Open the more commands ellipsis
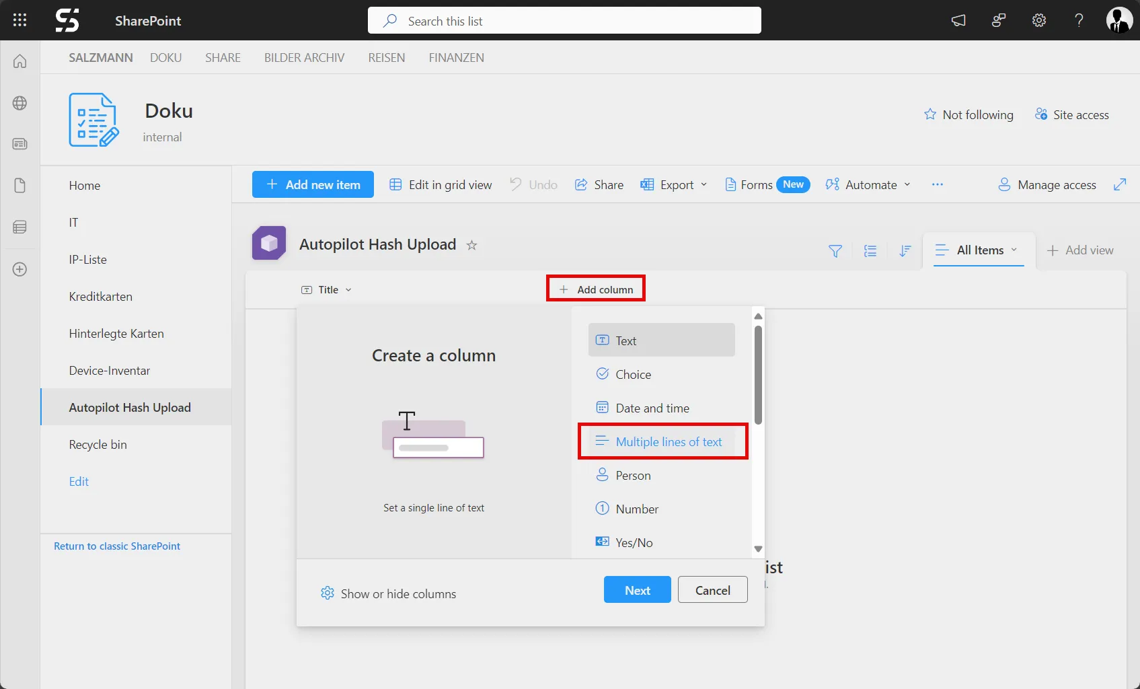 938,184
